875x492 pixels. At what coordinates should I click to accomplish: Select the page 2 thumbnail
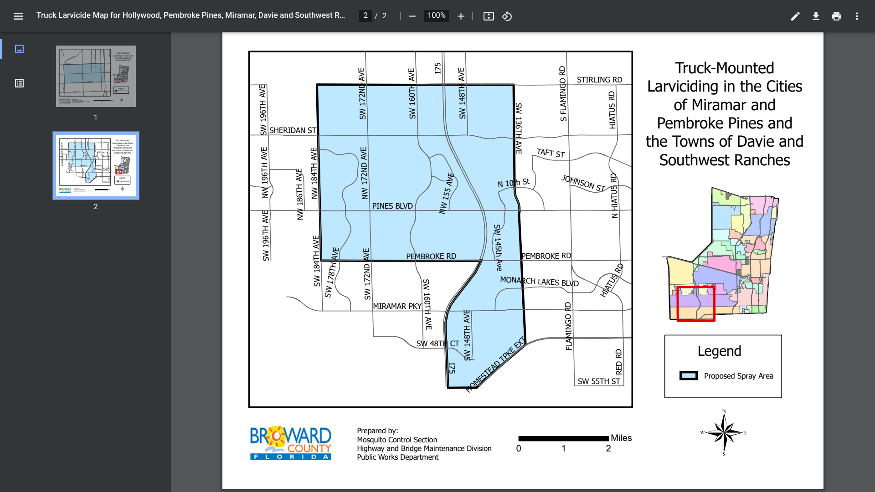tap(96, 165)
